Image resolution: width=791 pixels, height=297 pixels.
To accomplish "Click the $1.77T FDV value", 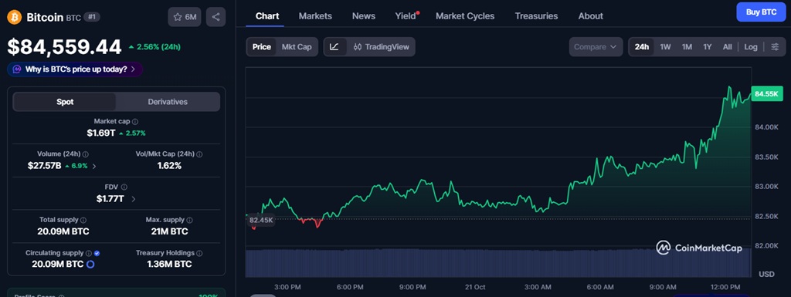I will click(110, 199).
